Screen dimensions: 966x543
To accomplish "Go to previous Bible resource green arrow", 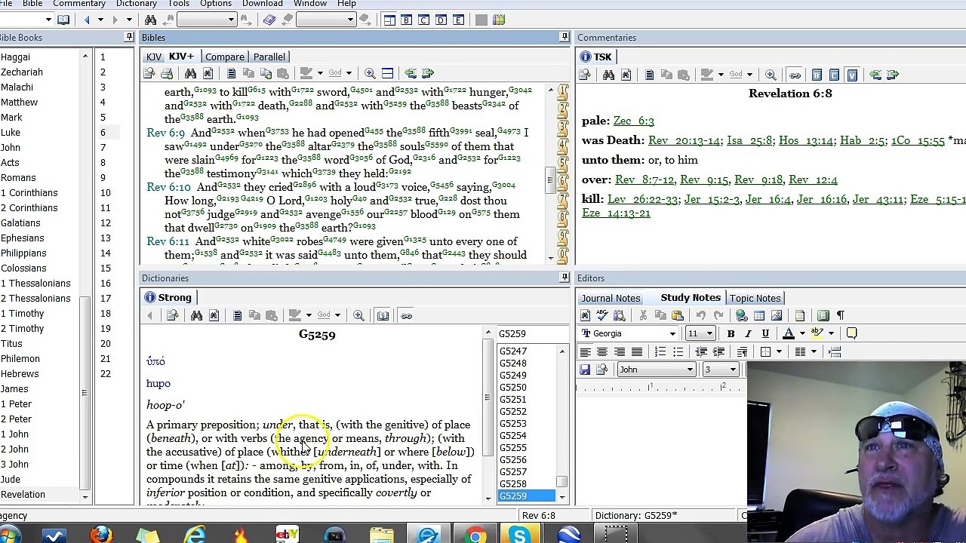I will click(411, 73).
